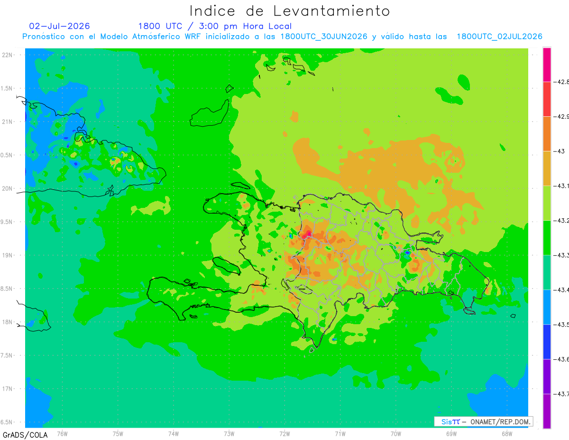The width and height of the screenshot is (569, 440).
Task: Click the 'Pronóstico con el Modelo Atmósferico WRF' line
Action: tap(282, 37)
